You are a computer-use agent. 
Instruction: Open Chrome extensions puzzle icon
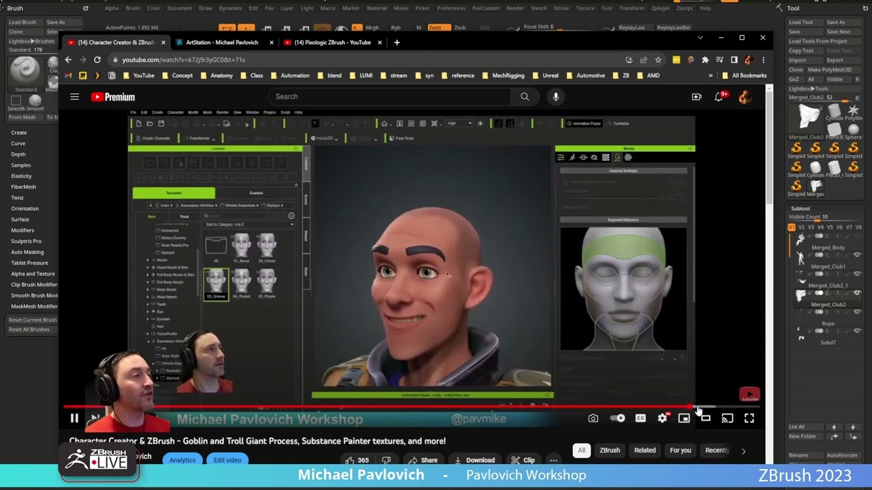click(705, 60)
